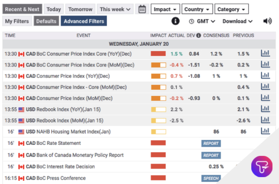Click Canada flag on BoC Rate Statement row
The height and width of the screenshot is (184, 279).
click(x=21, y=143)
